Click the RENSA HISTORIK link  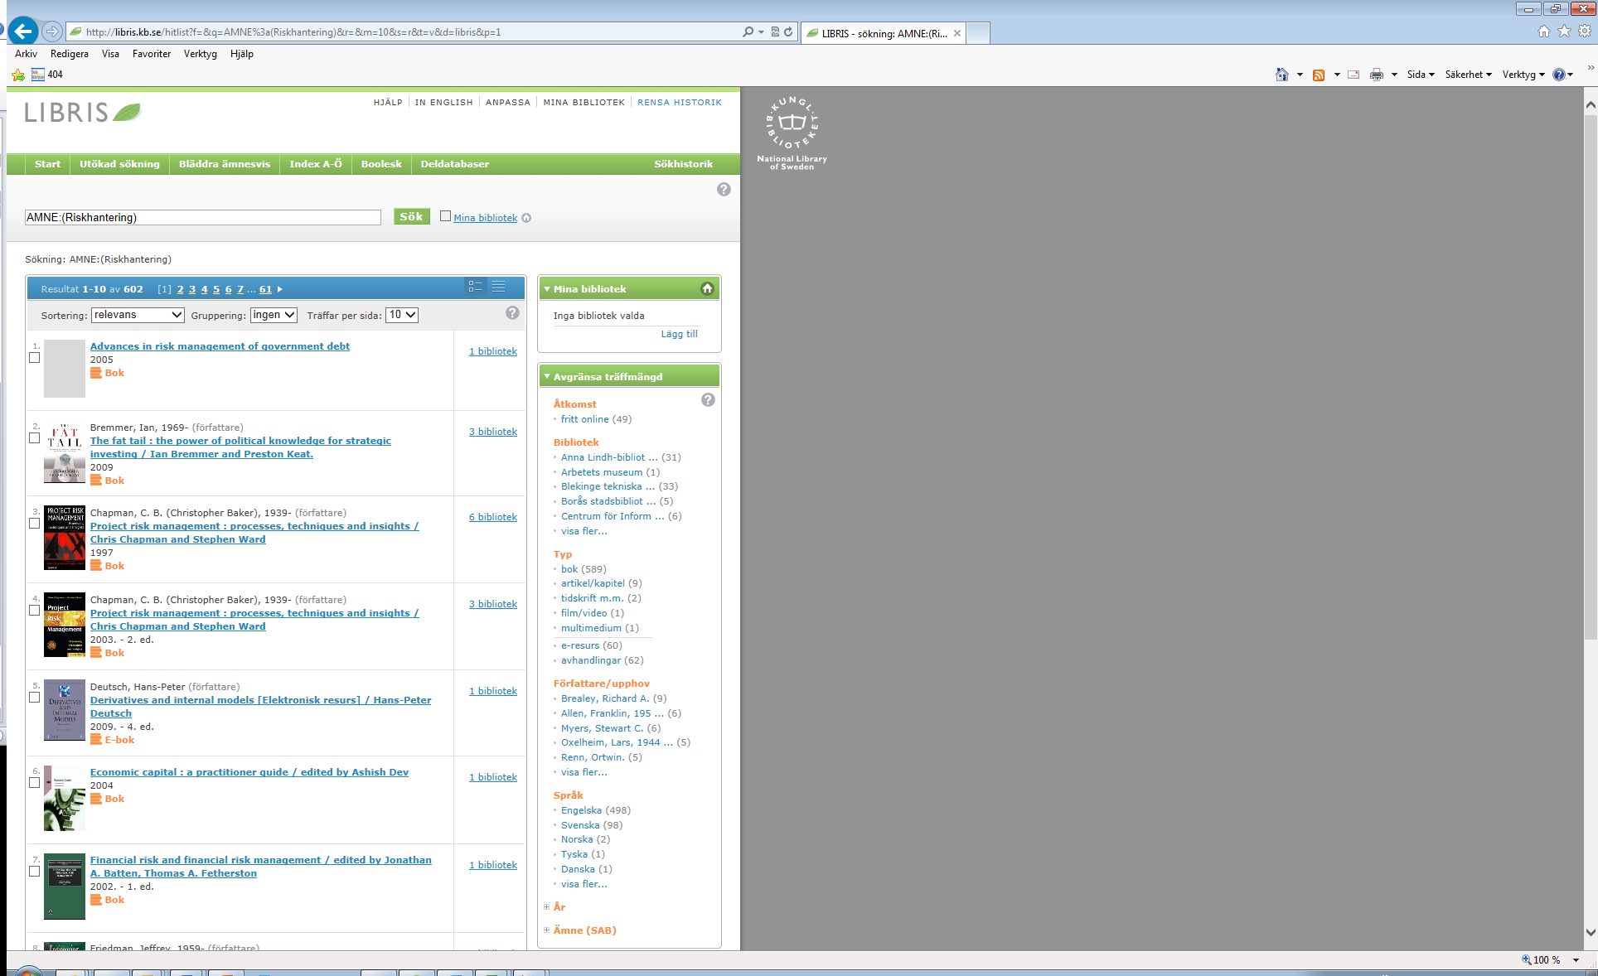[x=680, y=103]
